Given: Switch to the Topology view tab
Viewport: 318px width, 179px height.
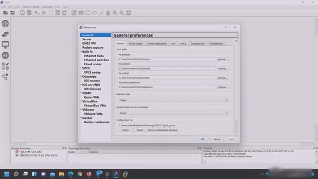Looking at the screenshot, I should [198, 44].
